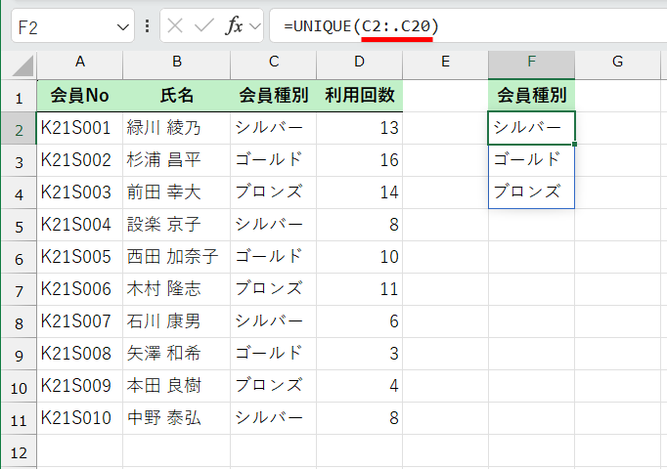Click name cell 西田 加奈子
This screenshot has width=667, height=469.
pyautogui.click(x=177, y=257)
